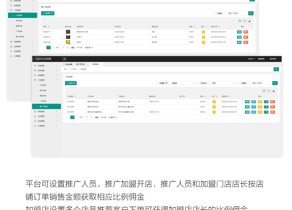Viewport: 292px width, 210px height.
Task: Toggle the yellow 关闭 switch for store 05370003
Action: coord(214,102)
